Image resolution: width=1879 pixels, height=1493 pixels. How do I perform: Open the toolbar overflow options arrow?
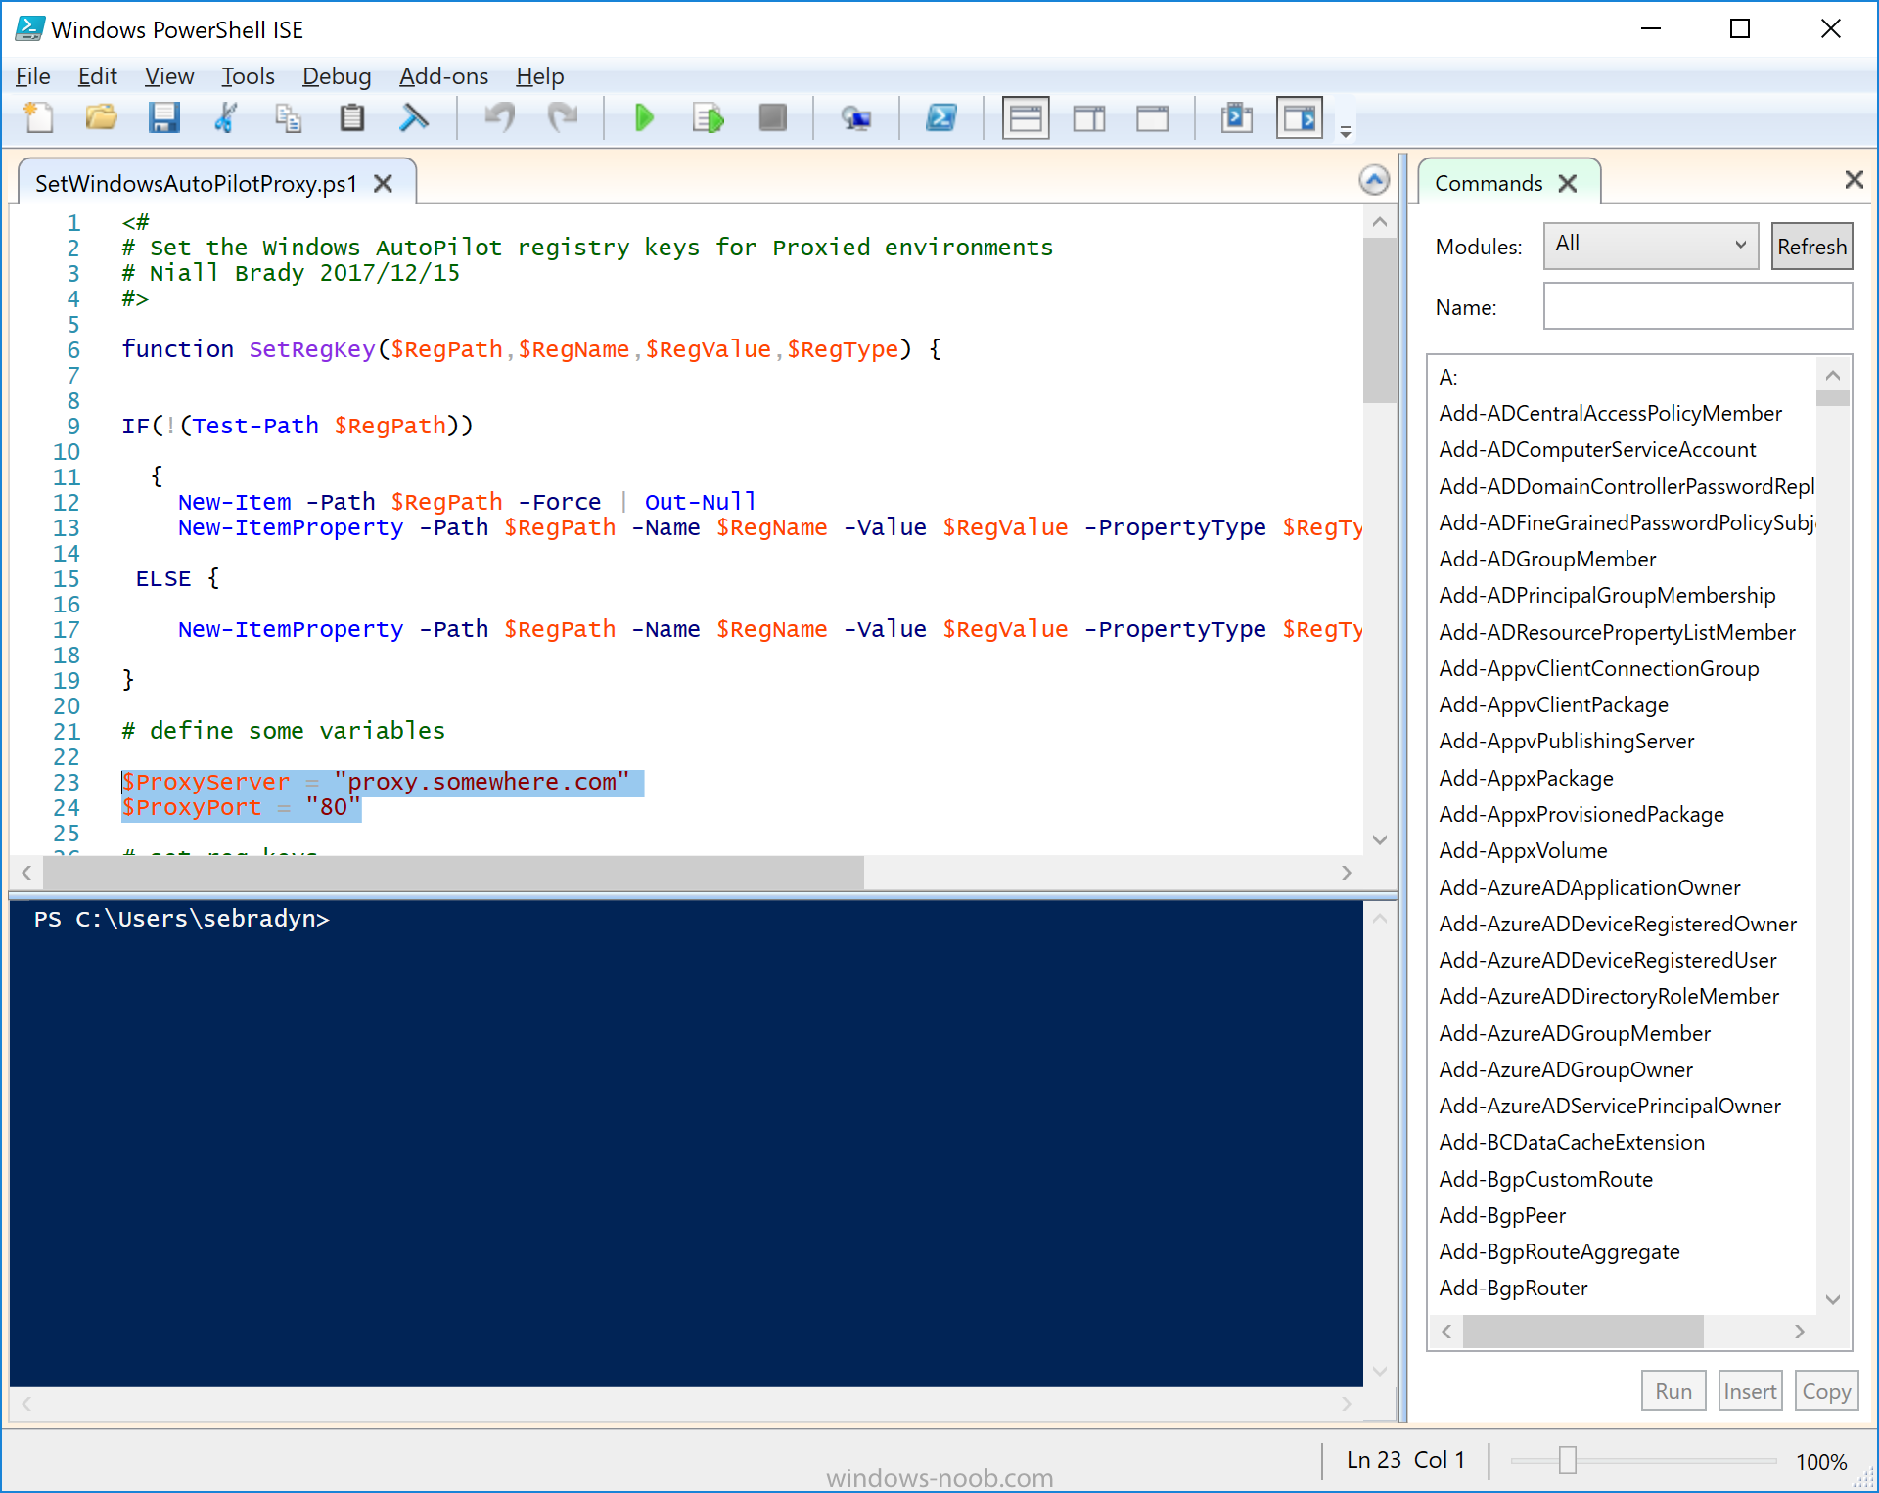(1346, 131)
